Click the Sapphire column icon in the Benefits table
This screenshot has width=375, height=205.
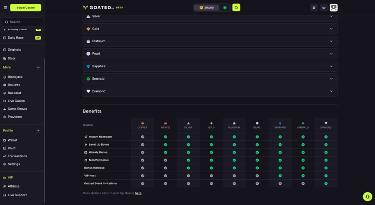pyautogui.click(x=280, y=123)
